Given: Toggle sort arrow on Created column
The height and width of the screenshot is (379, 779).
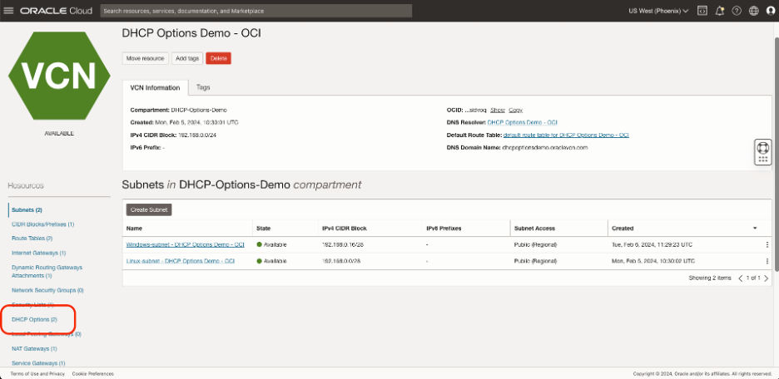Looking at the screenshot, I should (755, 228).
